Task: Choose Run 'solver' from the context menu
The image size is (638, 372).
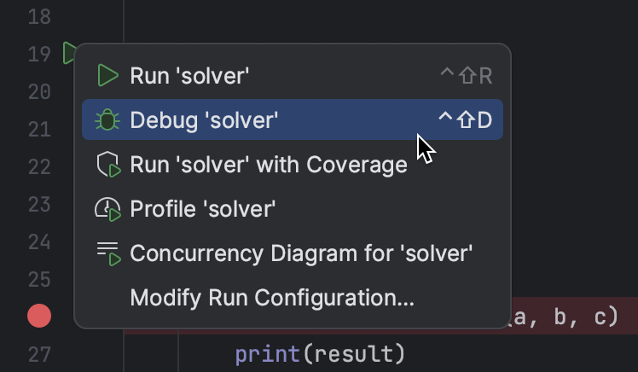Action: [x=189, y=76]
